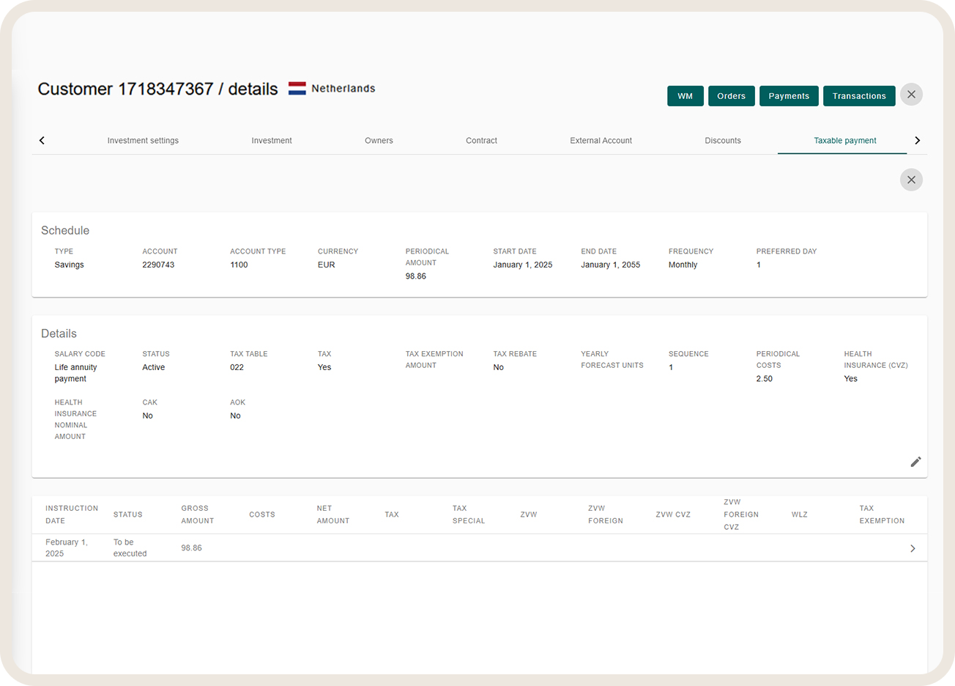Click the account number 2290743
Image resolution: width=955 pixels, height=686 pixels.
(x=158, y=265)
